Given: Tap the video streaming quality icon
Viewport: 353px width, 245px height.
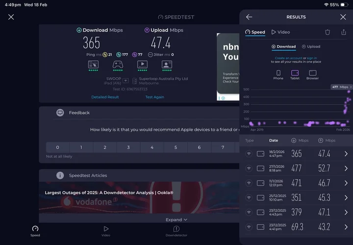Looking at the screenshot, I should pyautogui.click(x=142, y=64).
